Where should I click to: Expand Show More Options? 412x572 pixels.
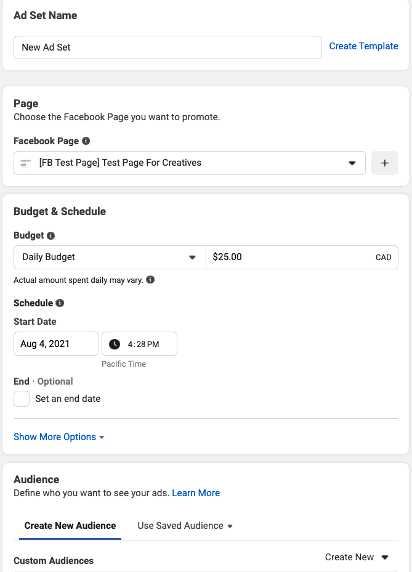59,437
